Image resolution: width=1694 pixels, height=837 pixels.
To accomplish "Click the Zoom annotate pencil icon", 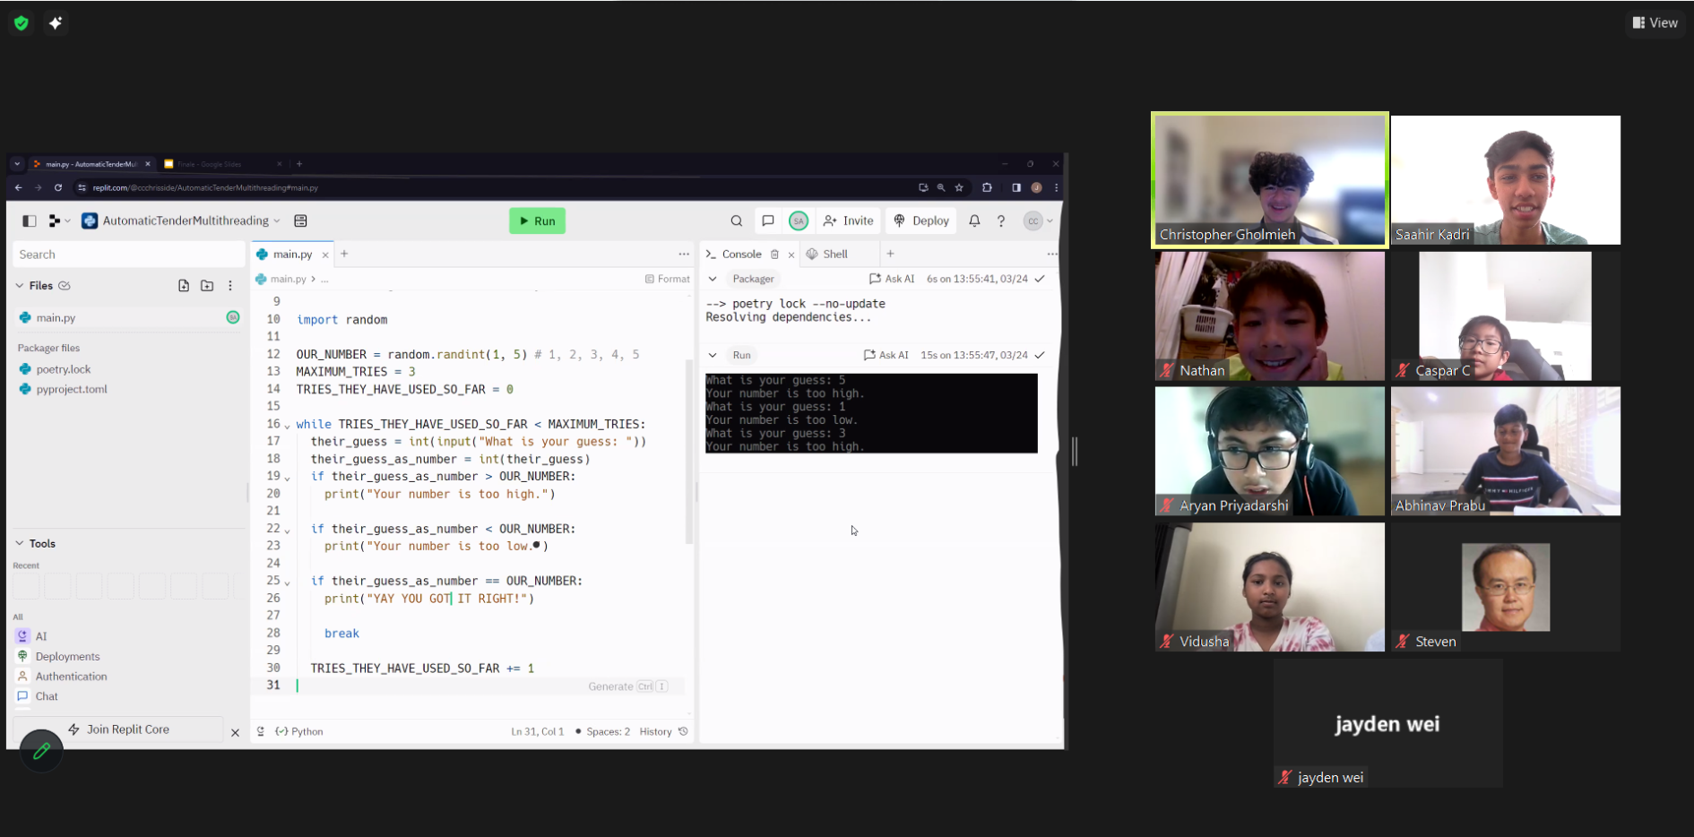I will (x=41, y=751).
